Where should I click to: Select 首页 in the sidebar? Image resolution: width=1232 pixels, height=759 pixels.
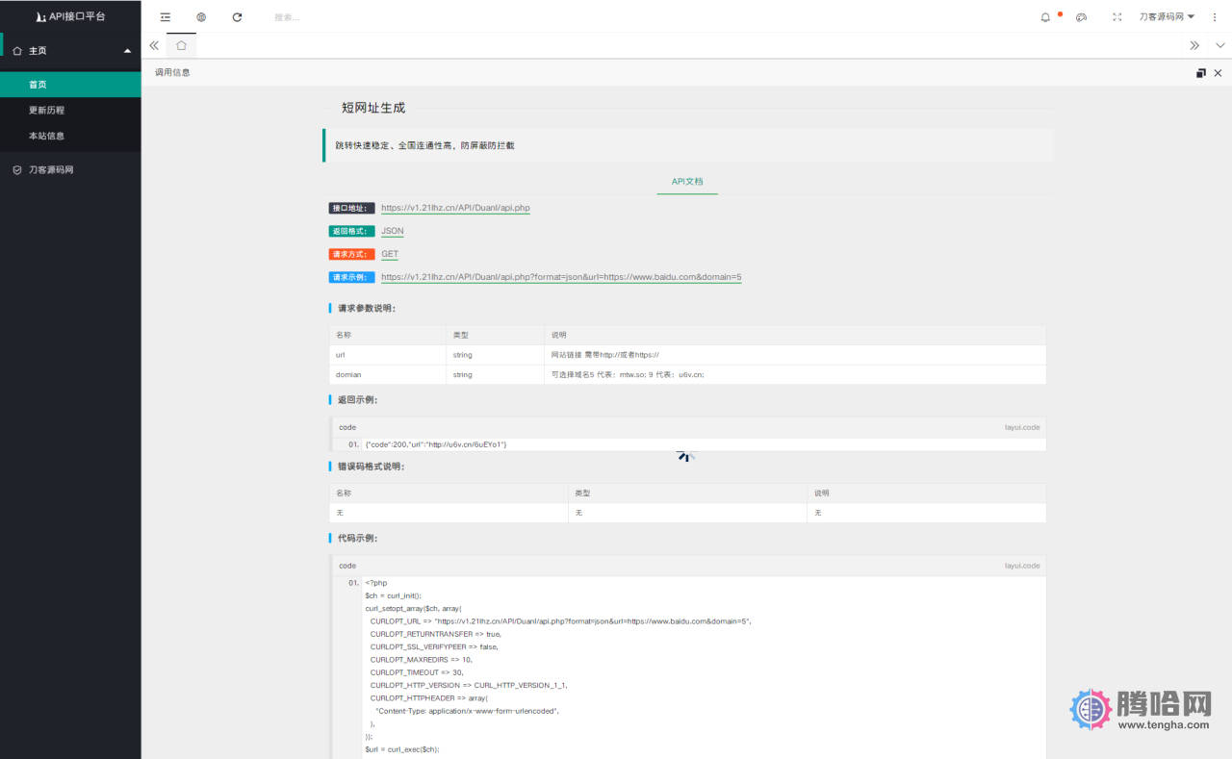pos(70,85)
